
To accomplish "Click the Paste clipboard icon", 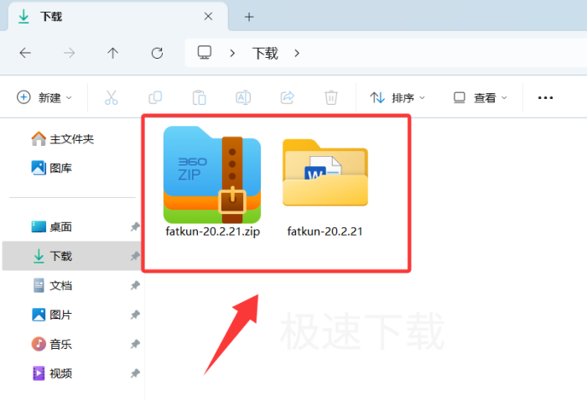I will coord(199,97).
